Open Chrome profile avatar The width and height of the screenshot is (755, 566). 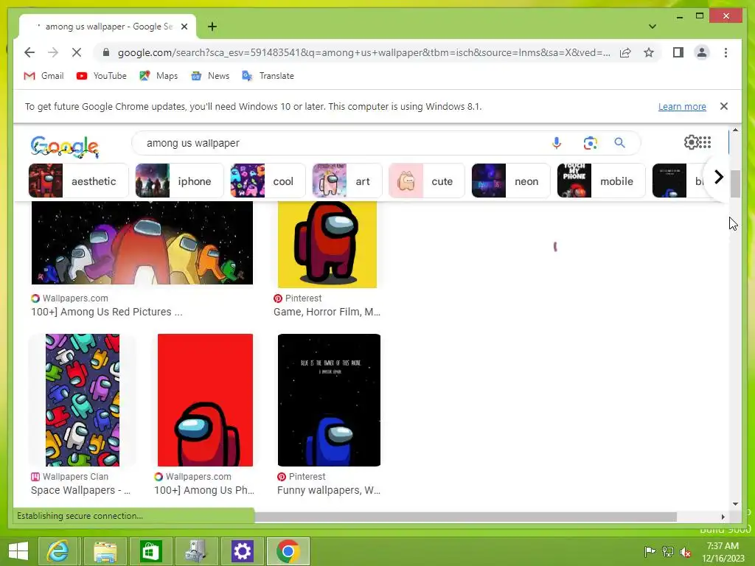tap(702, 52)
